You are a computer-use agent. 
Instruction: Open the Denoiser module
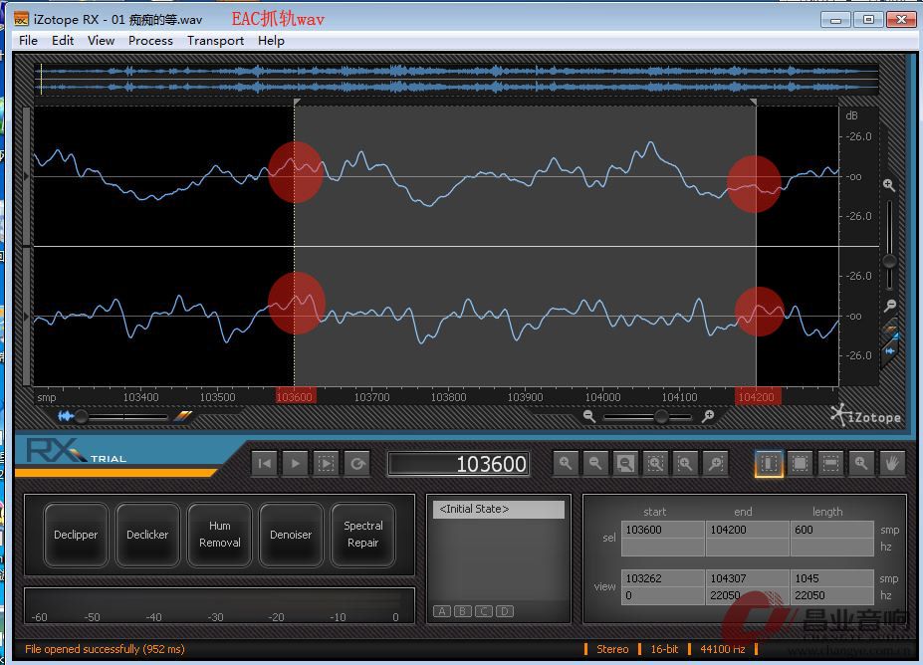pyautogui.click(x=291, y=535)
